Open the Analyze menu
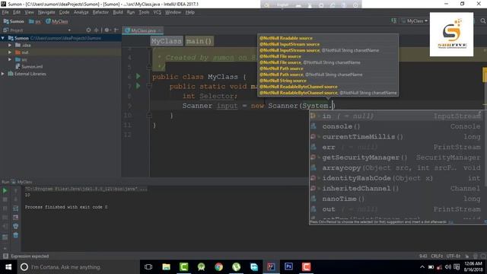Viewport: 487px width, 274px height. coord(81,12)
